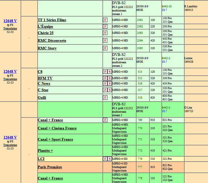Image resolution: width=208 pixels, height=183 pixels.
Task: Open the Gulli channel link
Action: pyautogui.click(x=42, y=98)
